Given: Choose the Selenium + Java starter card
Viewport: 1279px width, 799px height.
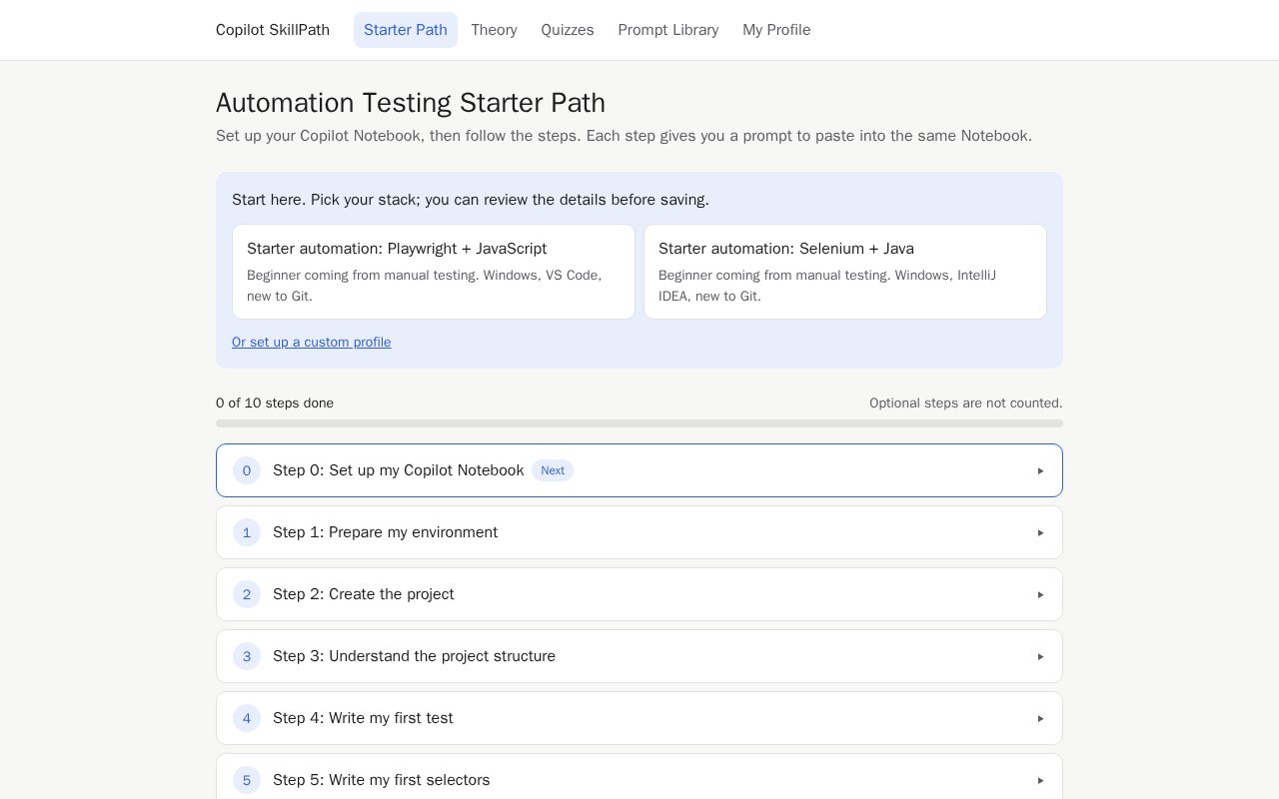Looking at the screenshot, I should (845, 272).
